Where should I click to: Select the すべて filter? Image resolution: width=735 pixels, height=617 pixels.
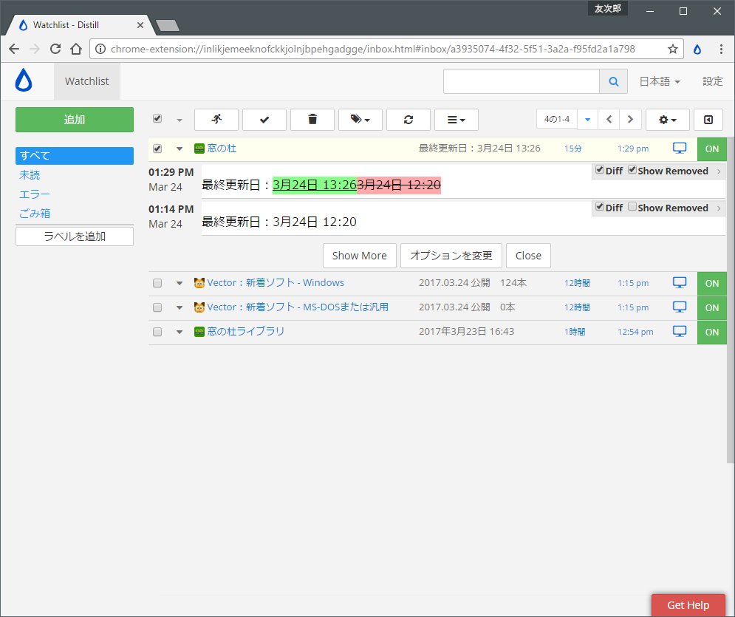pos(75,156)
